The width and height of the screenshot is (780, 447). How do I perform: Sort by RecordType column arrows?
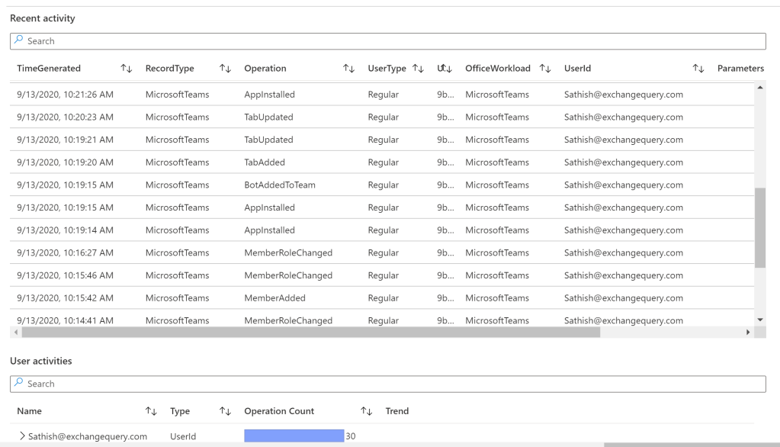(x=225, y=69)
